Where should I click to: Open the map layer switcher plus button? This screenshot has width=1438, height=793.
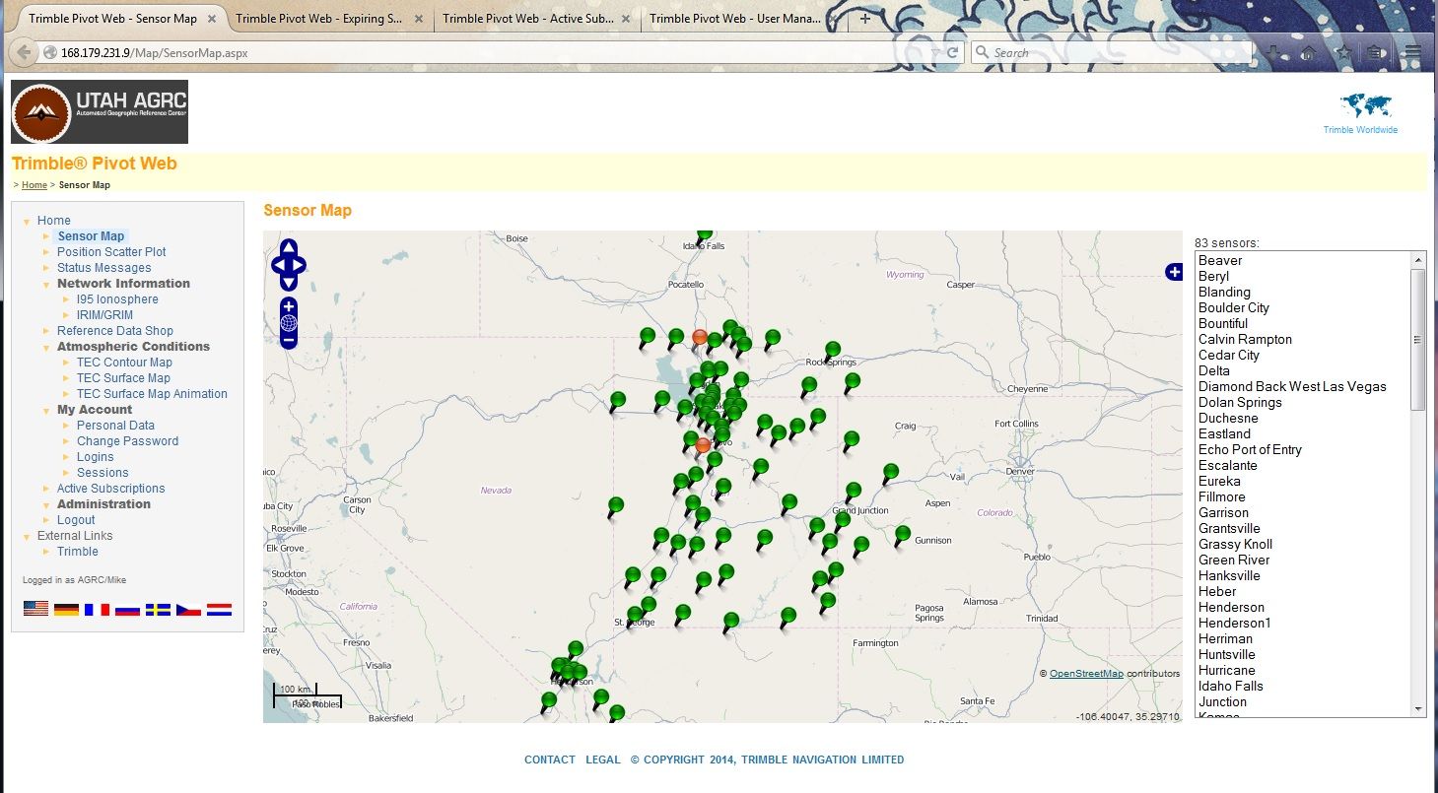click(x=1174, y=272)
